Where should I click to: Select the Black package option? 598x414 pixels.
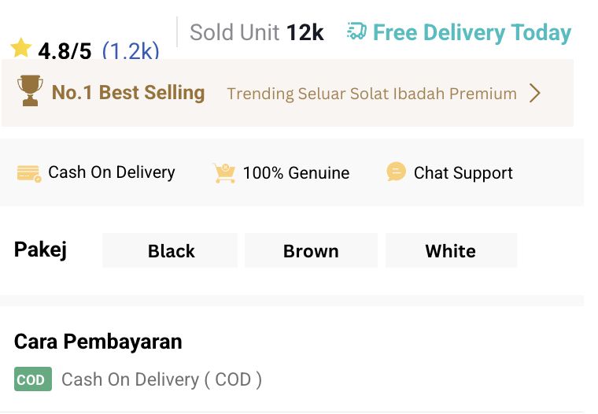171,251
